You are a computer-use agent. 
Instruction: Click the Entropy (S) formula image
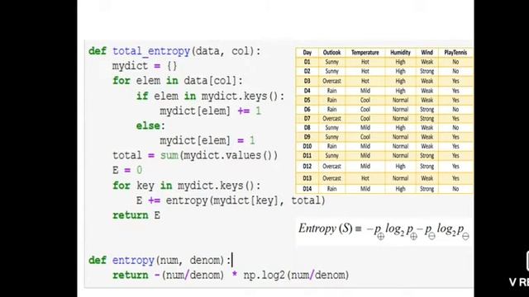384,231
